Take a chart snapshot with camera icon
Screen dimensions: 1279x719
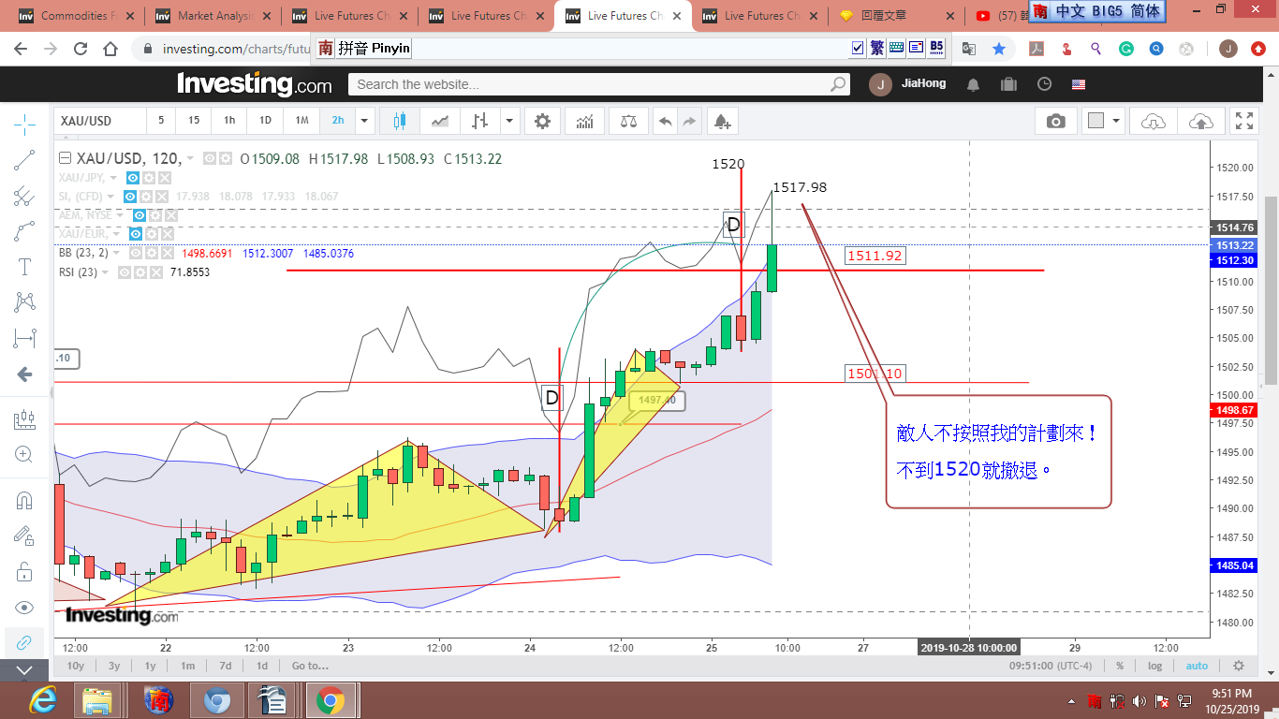click(1055, 121)
